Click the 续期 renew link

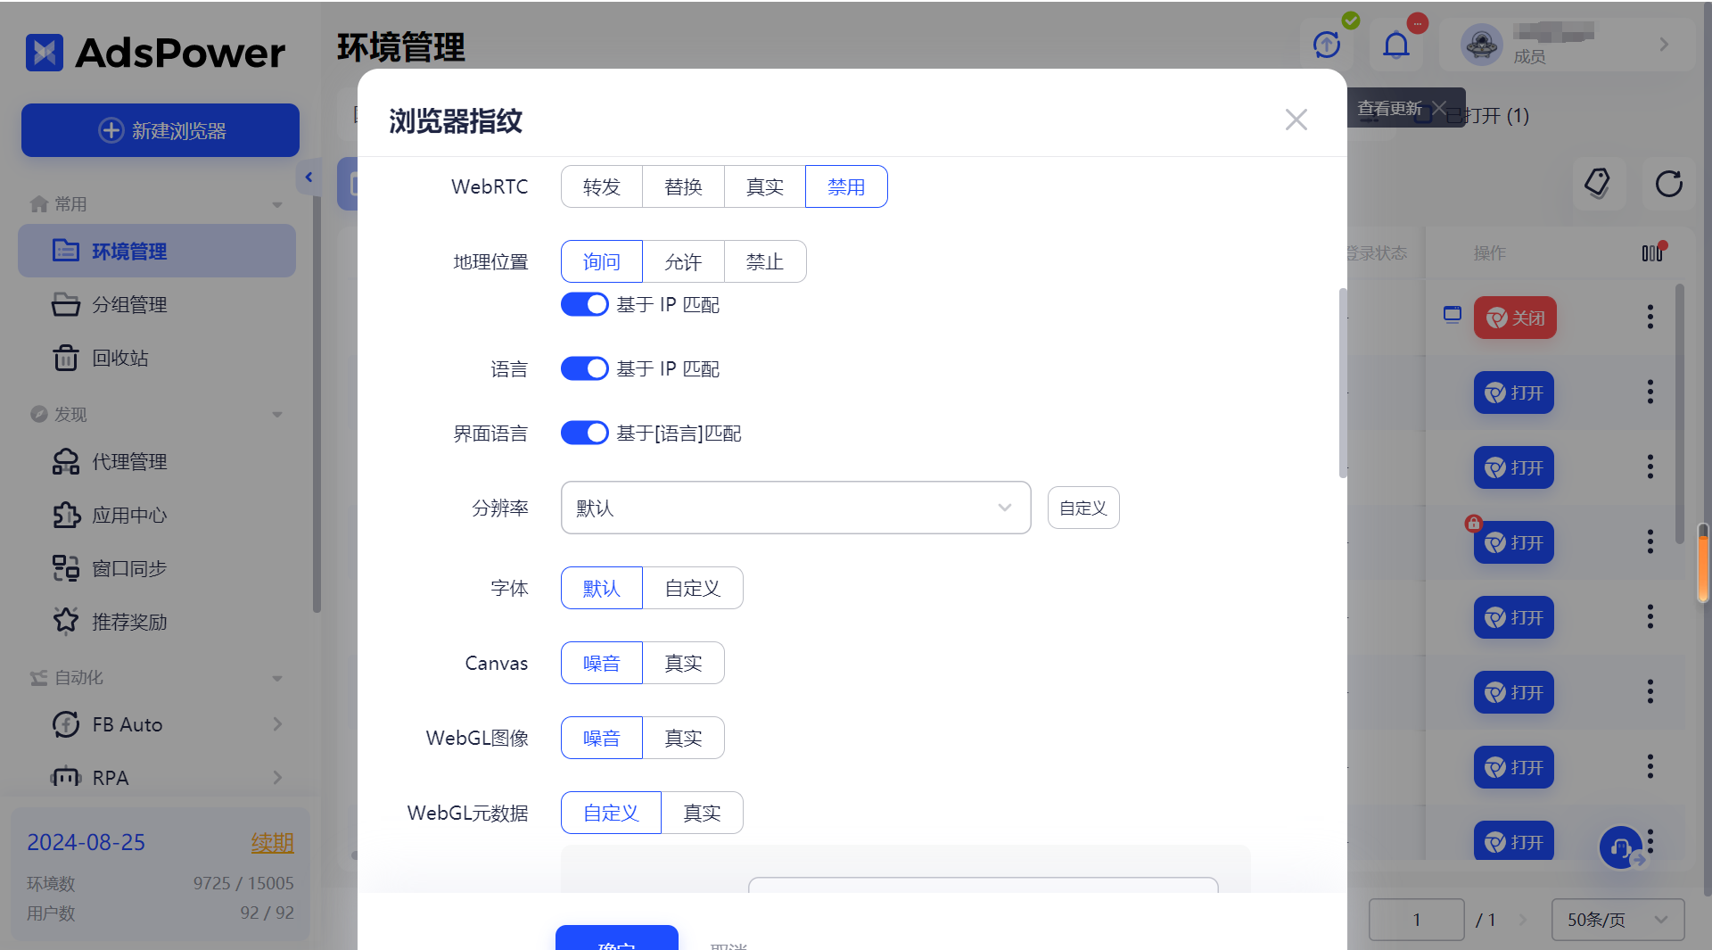[272, 843]
